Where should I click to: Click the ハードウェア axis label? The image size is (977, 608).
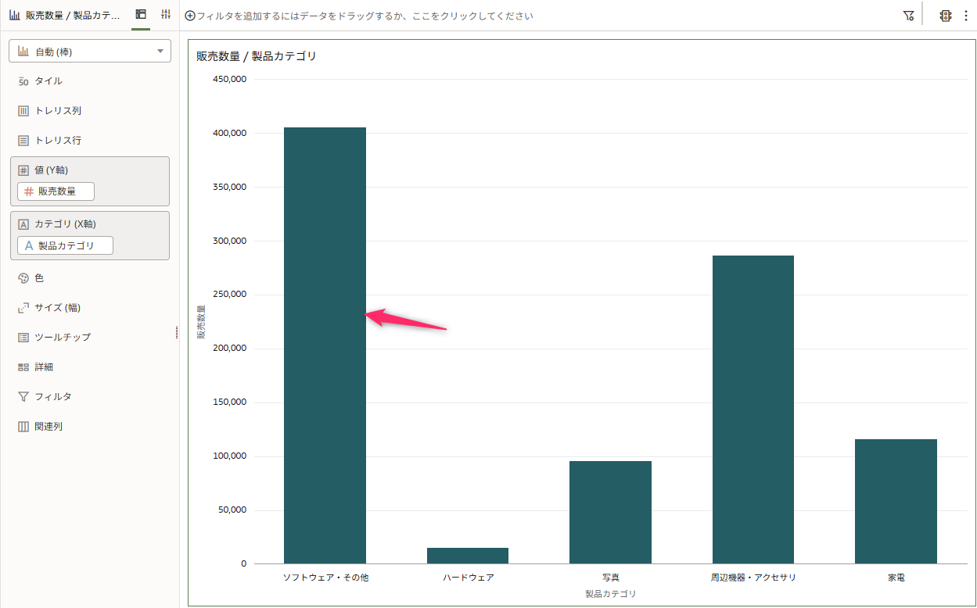468,578
